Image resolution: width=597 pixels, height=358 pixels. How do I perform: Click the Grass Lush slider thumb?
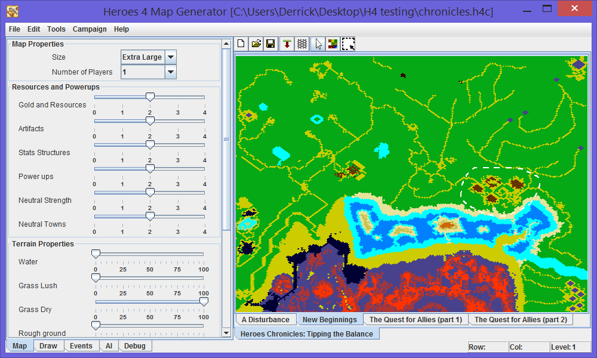(x=96, y=277)
